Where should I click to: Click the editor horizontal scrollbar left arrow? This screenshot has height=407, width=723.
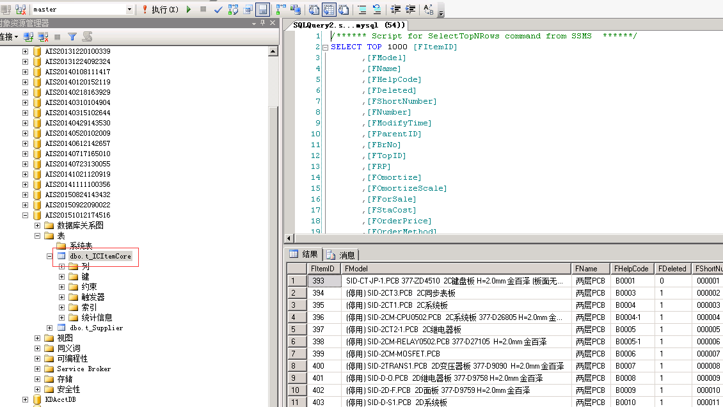[289, 238]
